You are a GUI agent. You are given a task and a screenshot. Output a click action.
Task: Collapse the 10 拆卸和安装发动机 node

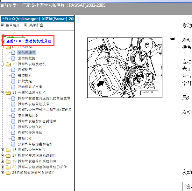[2, 64]
